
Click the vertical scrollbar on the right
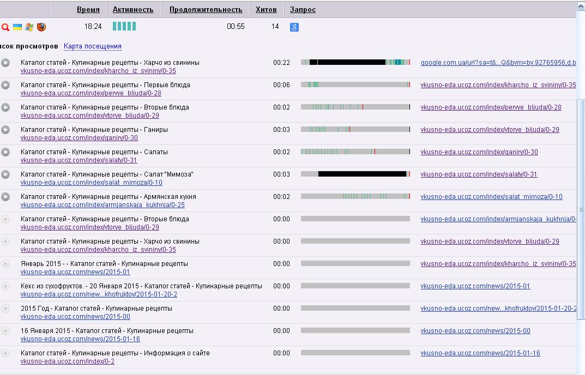pos(581,209)
